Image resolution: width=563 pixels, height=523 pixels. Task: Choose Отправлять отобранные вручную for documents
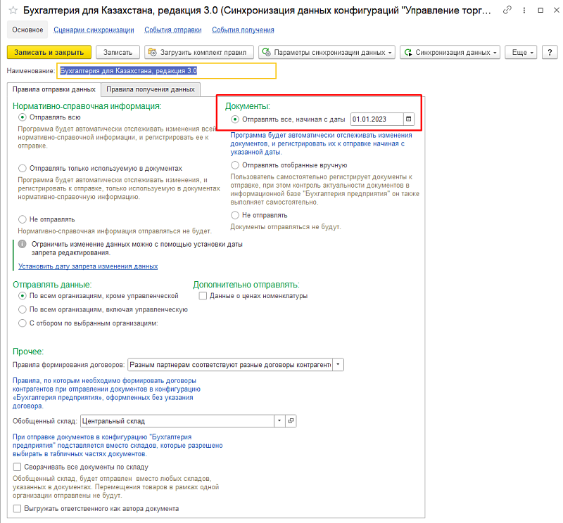tap(235, 165)
